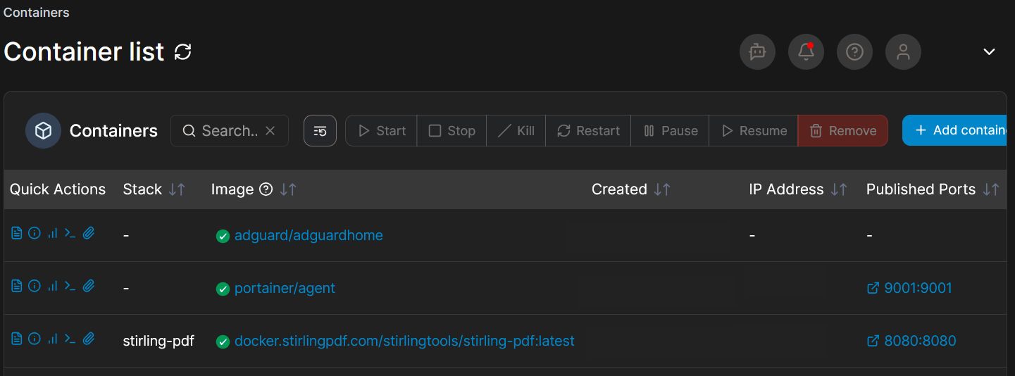
Task: Open the help question mark icon
Action: [854, 51]
